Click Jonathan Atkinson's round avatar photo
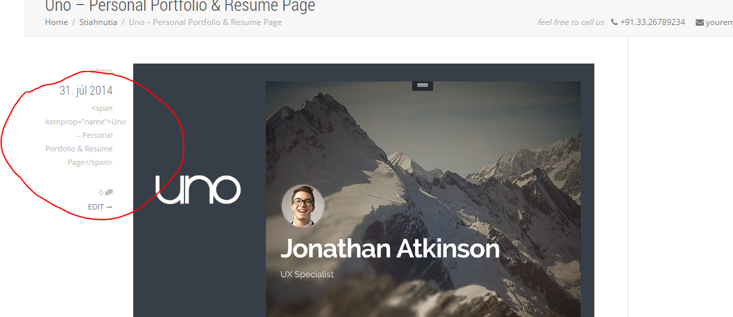Viewport: 733px width, 317px height. (302, 205)
